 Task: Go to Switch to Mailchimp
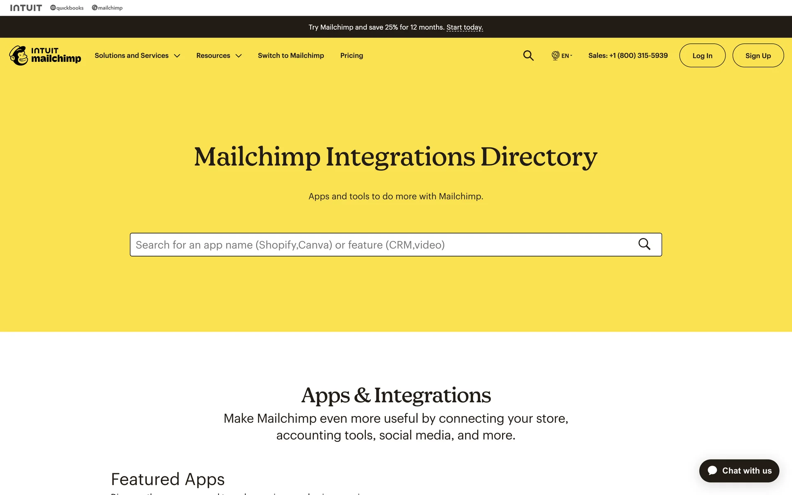(x=291, y=55)
